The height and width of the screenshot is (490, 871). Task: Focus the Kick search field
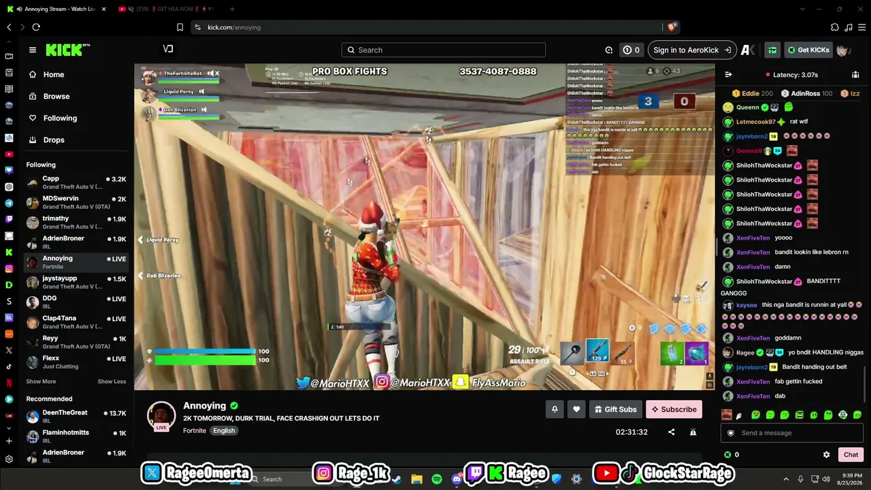(444, 50)
